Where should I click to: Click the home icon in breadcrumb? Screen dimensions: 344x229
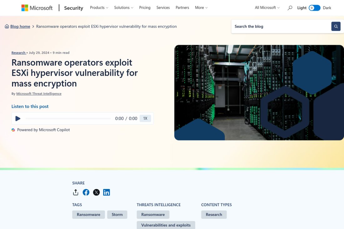click(x=7, y=26)
